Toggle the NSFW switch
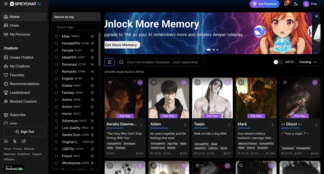This screenshot has width=324, height=174. point(278,62)
